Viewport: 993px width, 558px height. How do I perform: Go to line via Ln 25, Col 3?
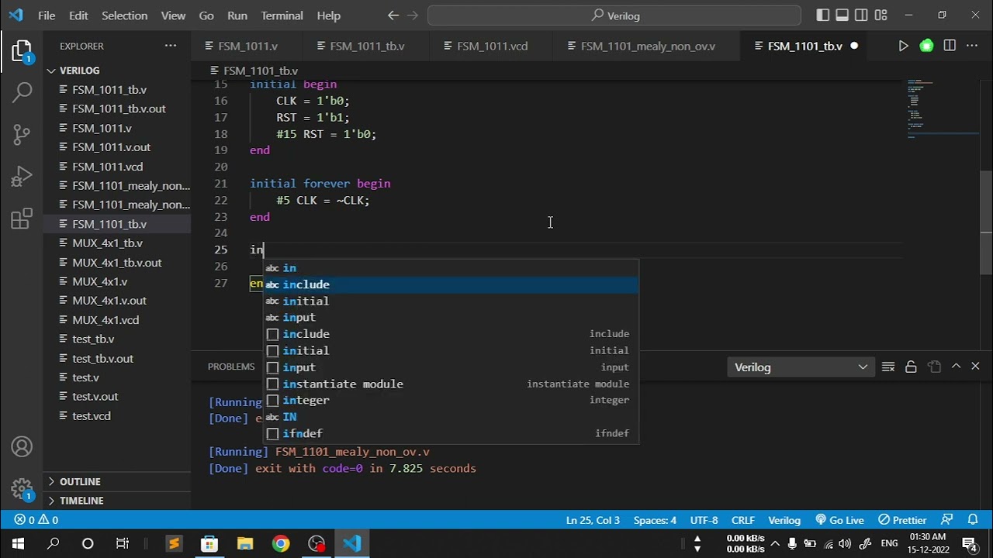pos(593,520)
